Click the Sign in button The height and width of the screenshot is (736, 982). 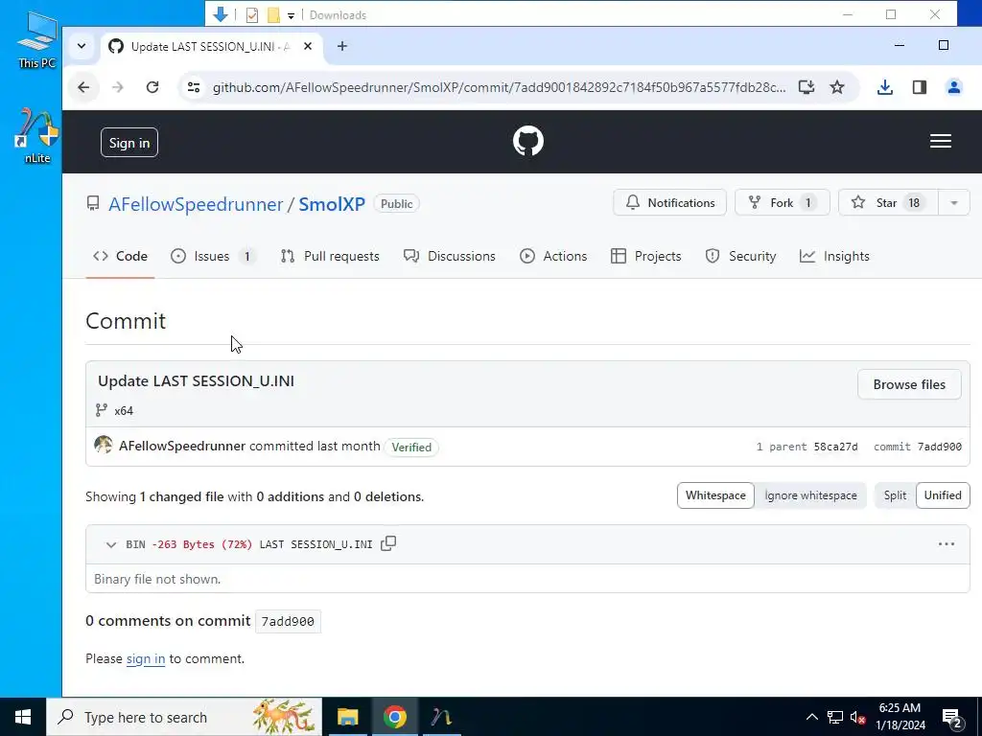[129, 143]
